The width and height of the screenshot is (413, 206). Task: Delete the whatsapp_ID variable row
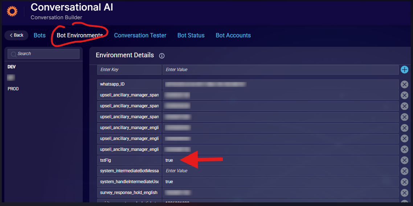404,85
